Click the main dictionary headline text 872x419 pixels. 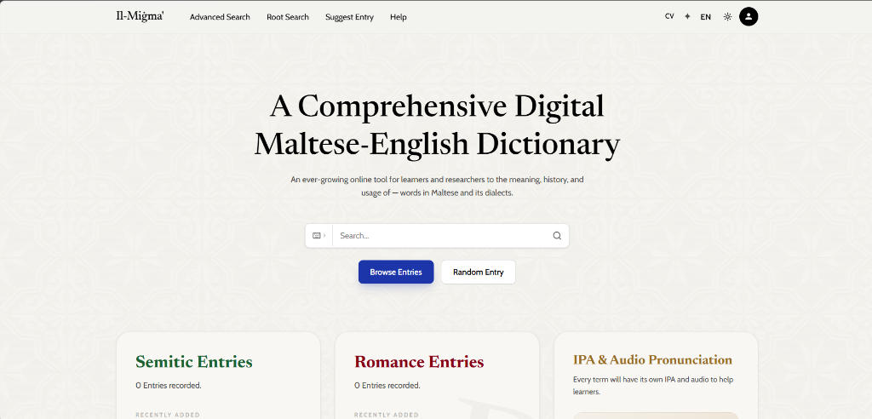click(437, 125)
